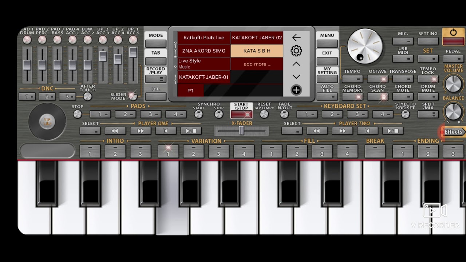Open the Live Style Music selector
Viewport: 466px width, 262px height.
(x=204, y=64)
